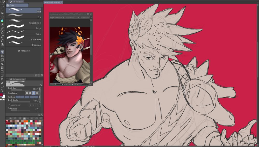Image resolution: width=259 pixels, height=147 pixels.
Task: Select the Frame border tool
Action: click(2, 75)
